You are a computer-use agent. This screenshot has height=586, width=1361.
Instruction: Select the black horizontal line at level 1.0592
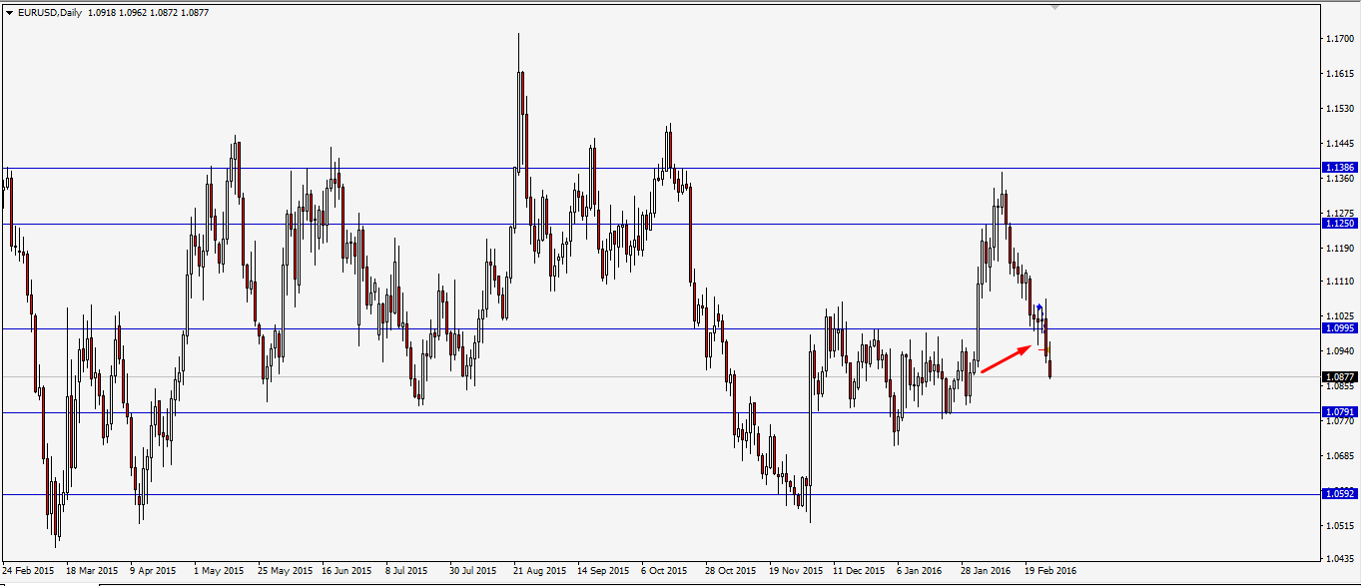[x=659, y=494]
